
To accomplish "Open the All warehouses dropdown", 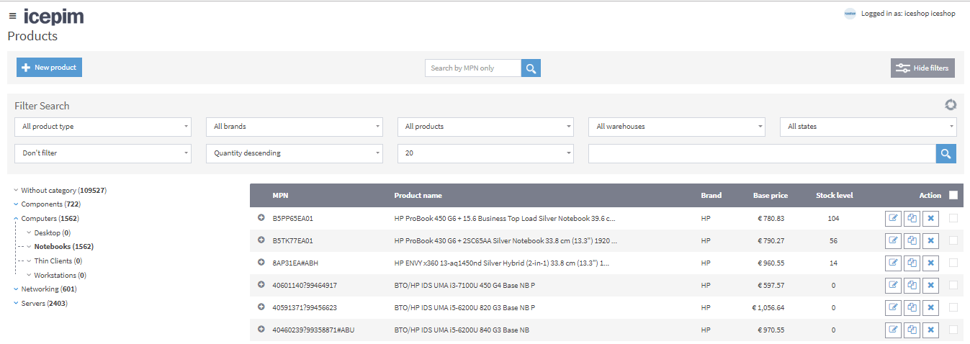I will (x=677, y=127).
